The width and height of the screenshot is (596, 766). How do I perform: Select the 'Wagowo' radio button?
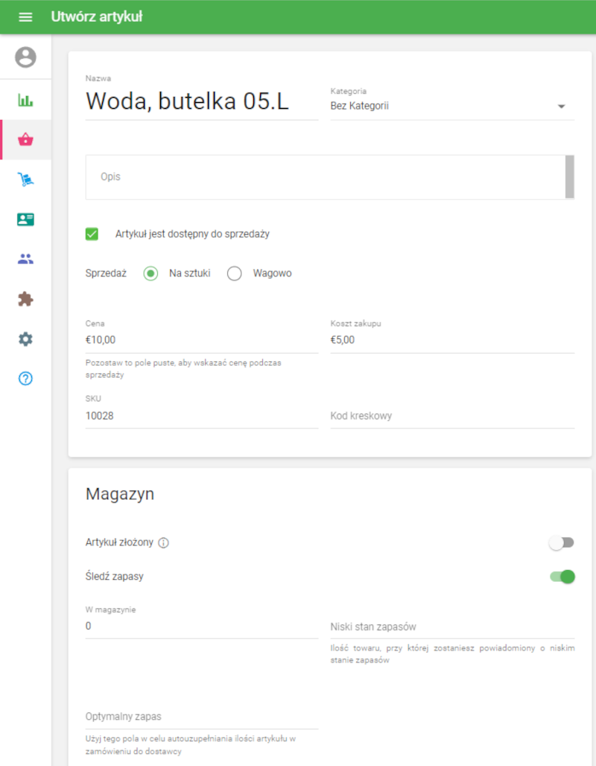coord(235,273)
